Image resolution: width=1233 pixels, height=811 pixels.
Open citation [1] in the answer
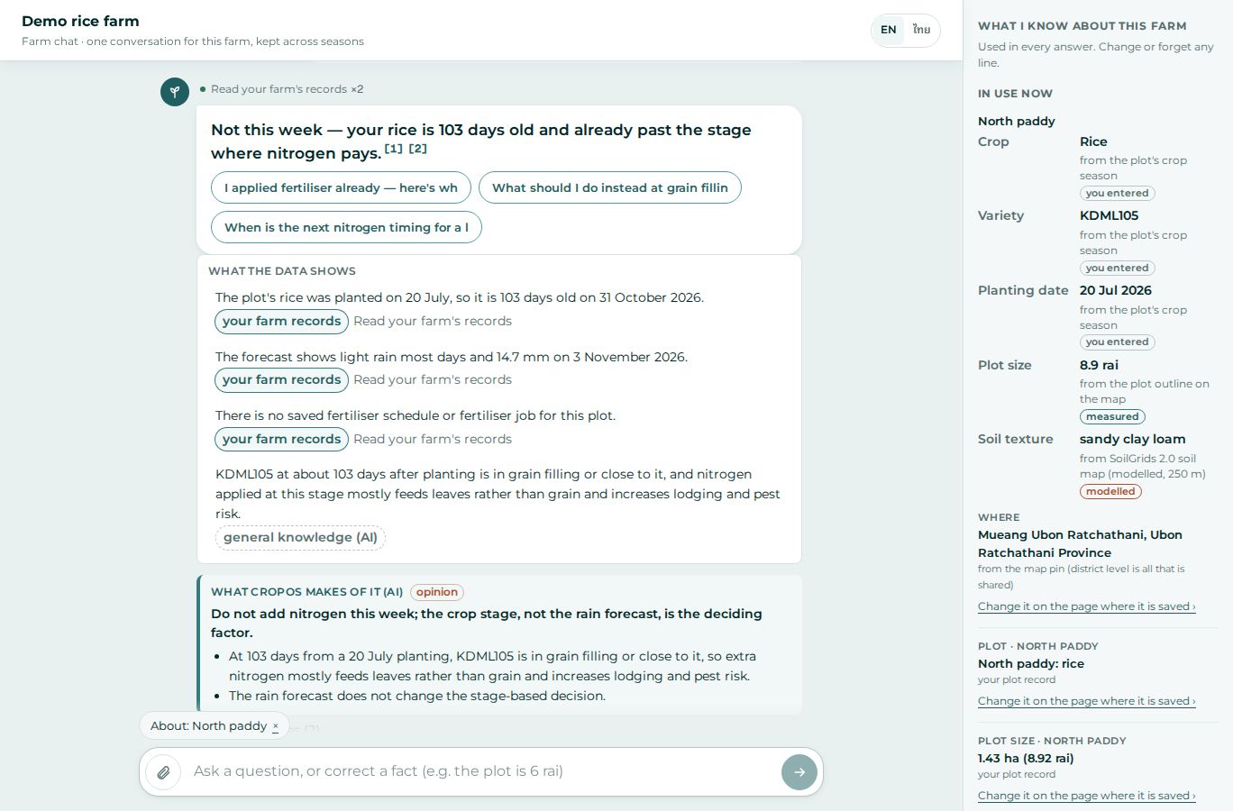pyautogui.click(x=394, y=149)
